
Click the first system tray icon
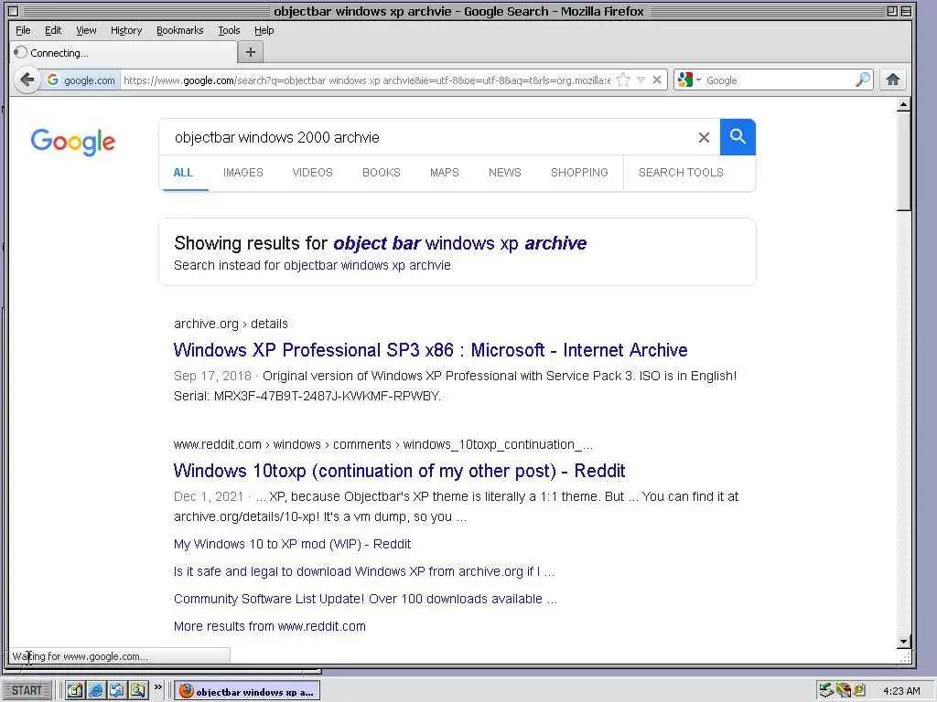(x=826, y=691)
